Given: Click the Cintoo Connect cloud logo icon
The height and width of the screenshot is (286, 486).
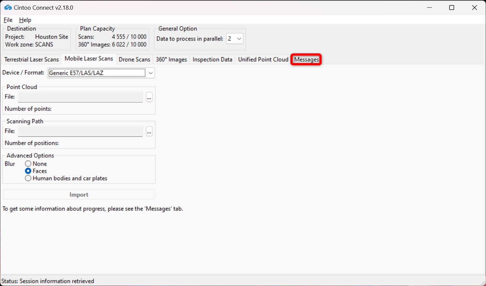Looking at the screenshot, I should [8, 7].
